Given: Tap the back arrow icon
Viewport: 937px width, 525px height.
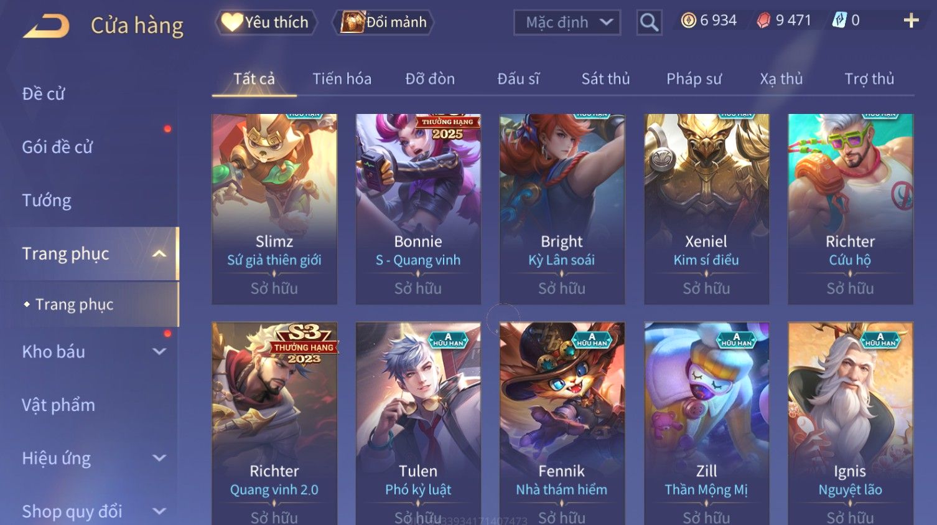Looking at the screenshot, I should (x=47, y=26).
